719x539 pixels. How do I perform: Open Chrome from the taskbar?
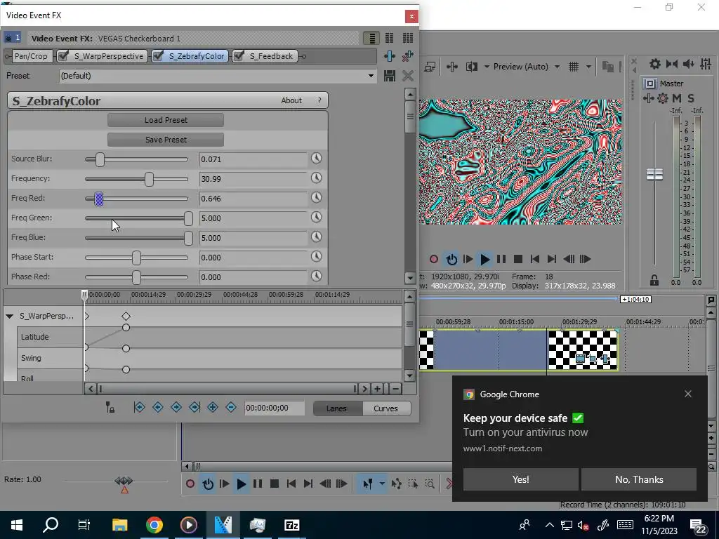pyautogui.click(x=154, y=525)
